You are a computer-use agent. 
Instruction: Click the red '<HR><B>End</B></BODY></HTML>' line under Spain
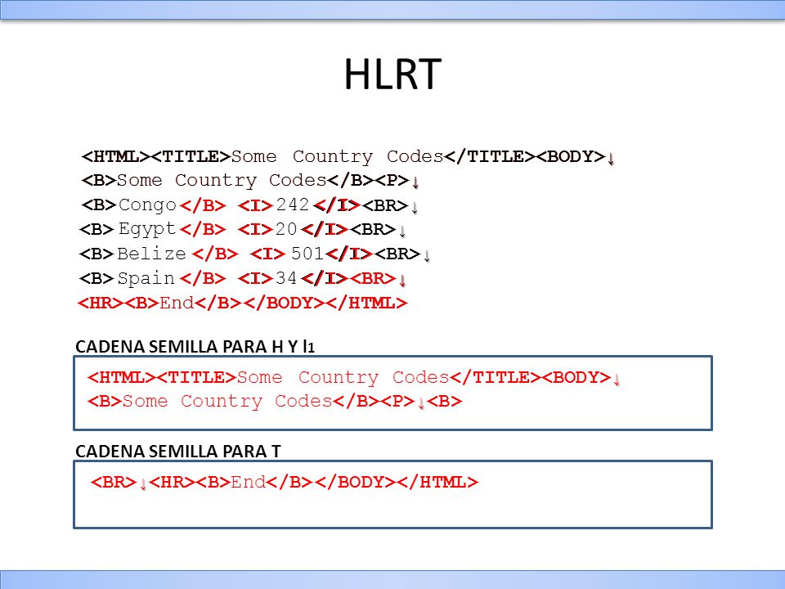[242, 303]
